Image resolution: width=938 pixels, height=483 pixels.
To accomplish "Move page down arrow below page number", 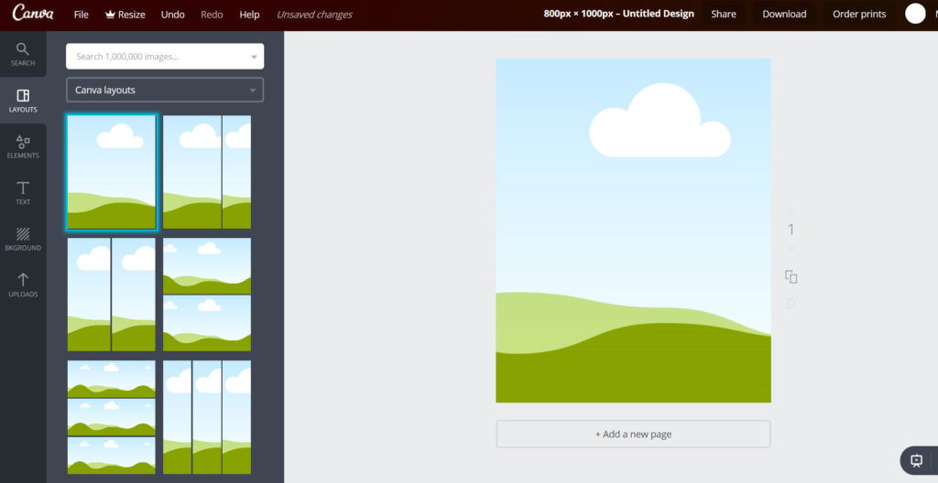I will click(x=791, y=249).
